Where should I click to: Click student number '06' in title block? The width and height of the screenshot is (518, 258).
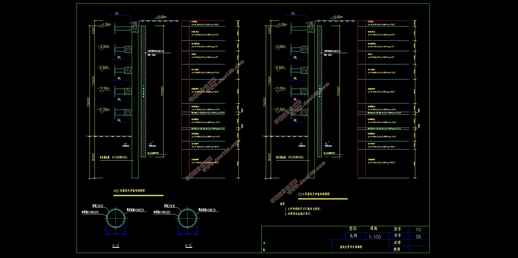[419, 237]
